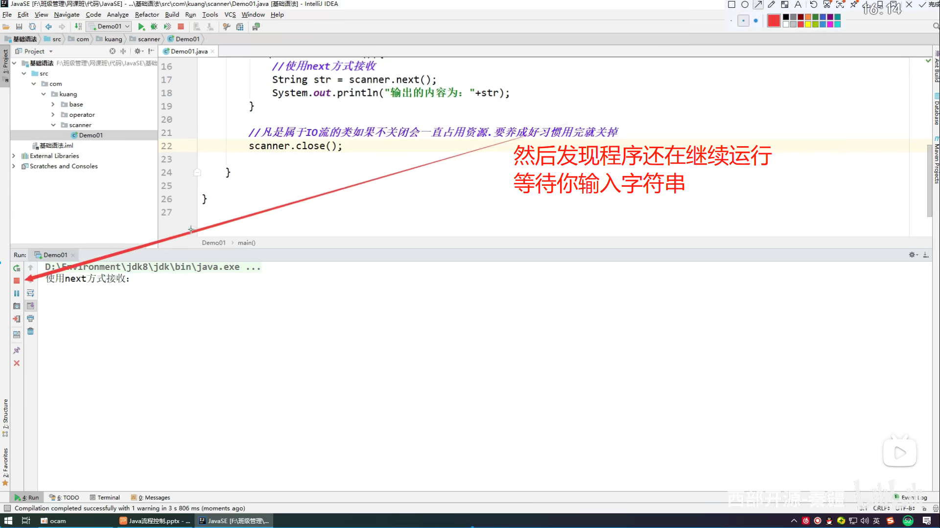Click the Run button to execute Demo01
940x528 pixels.
141,26
